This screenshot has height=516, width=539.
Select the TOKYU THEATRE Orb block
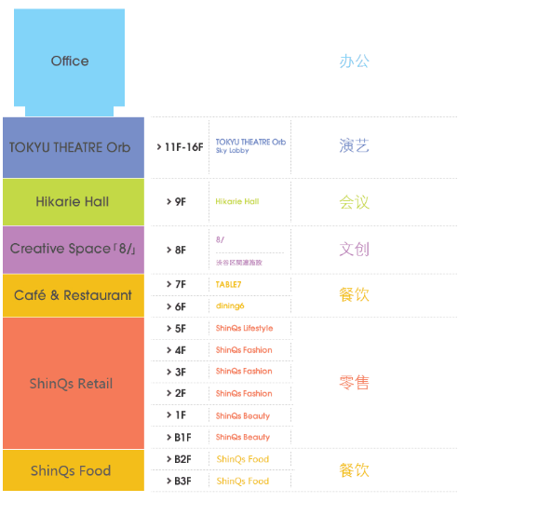click(x=74, y=147)
